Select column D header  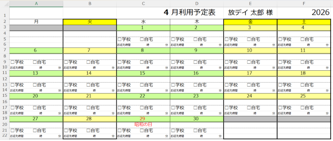(197, 3)
